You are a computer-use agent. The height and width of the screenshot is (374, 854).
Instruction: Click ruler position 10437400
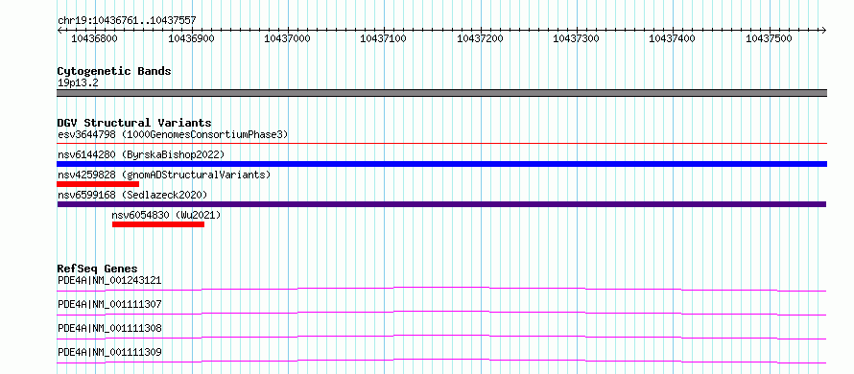click(x=673, y=38)
